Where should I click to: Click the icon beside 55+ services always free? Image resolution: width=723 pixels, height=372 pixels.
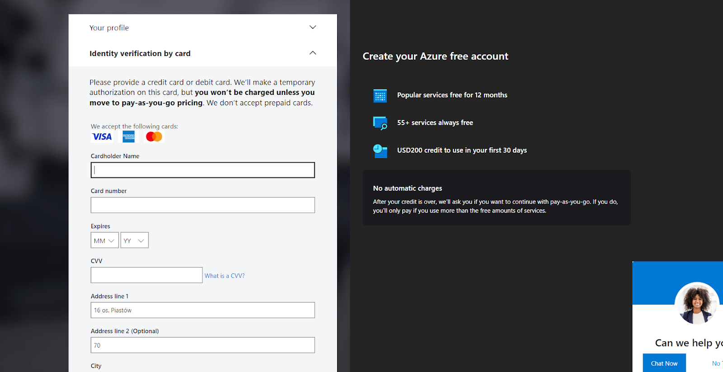click(x=380, y=123)
